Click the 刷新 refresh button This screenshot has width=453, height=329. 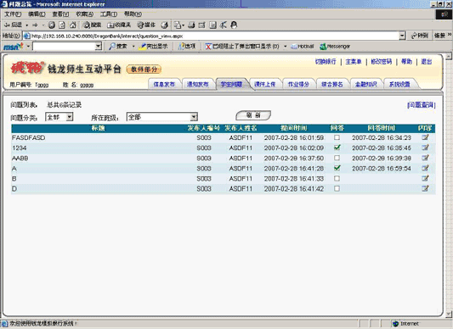[253, 115]
